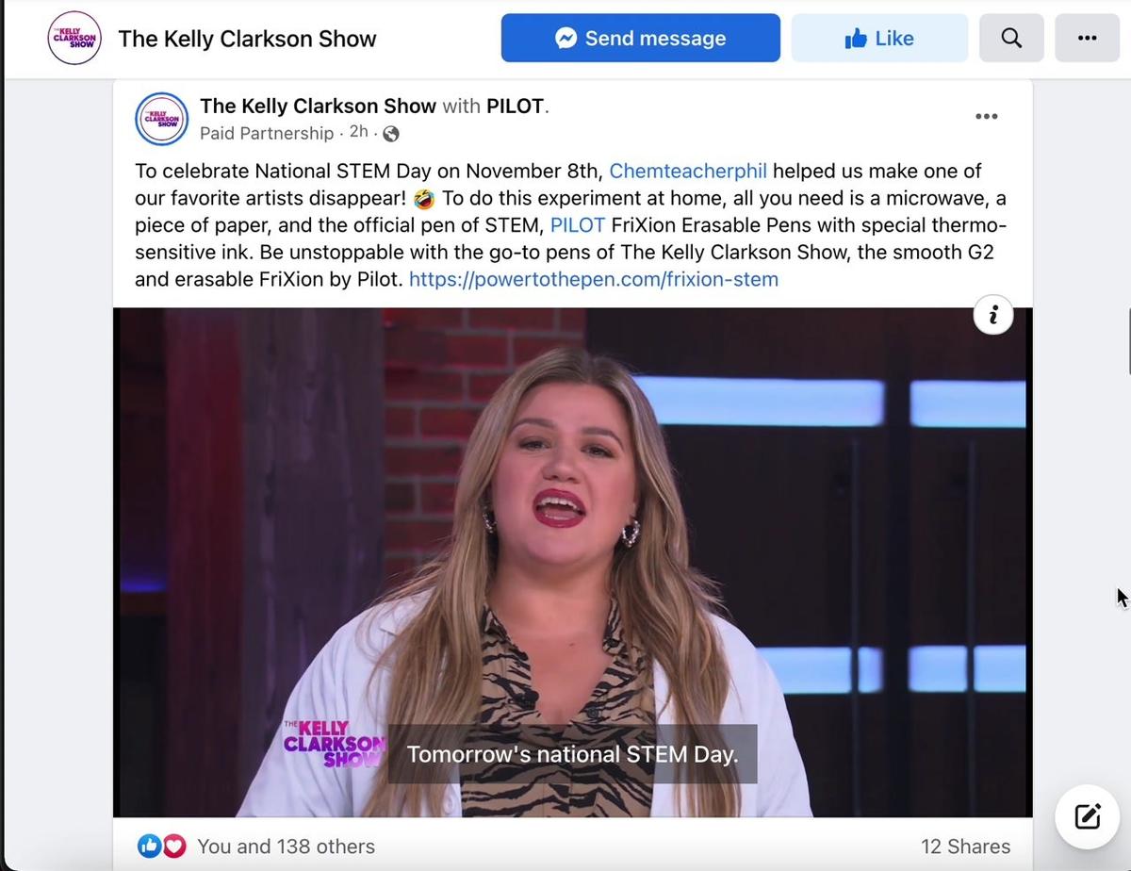Open The Kelly Clarkson Show author name
This screenshot has height=871, width=1131.
[x=318, y=107]
